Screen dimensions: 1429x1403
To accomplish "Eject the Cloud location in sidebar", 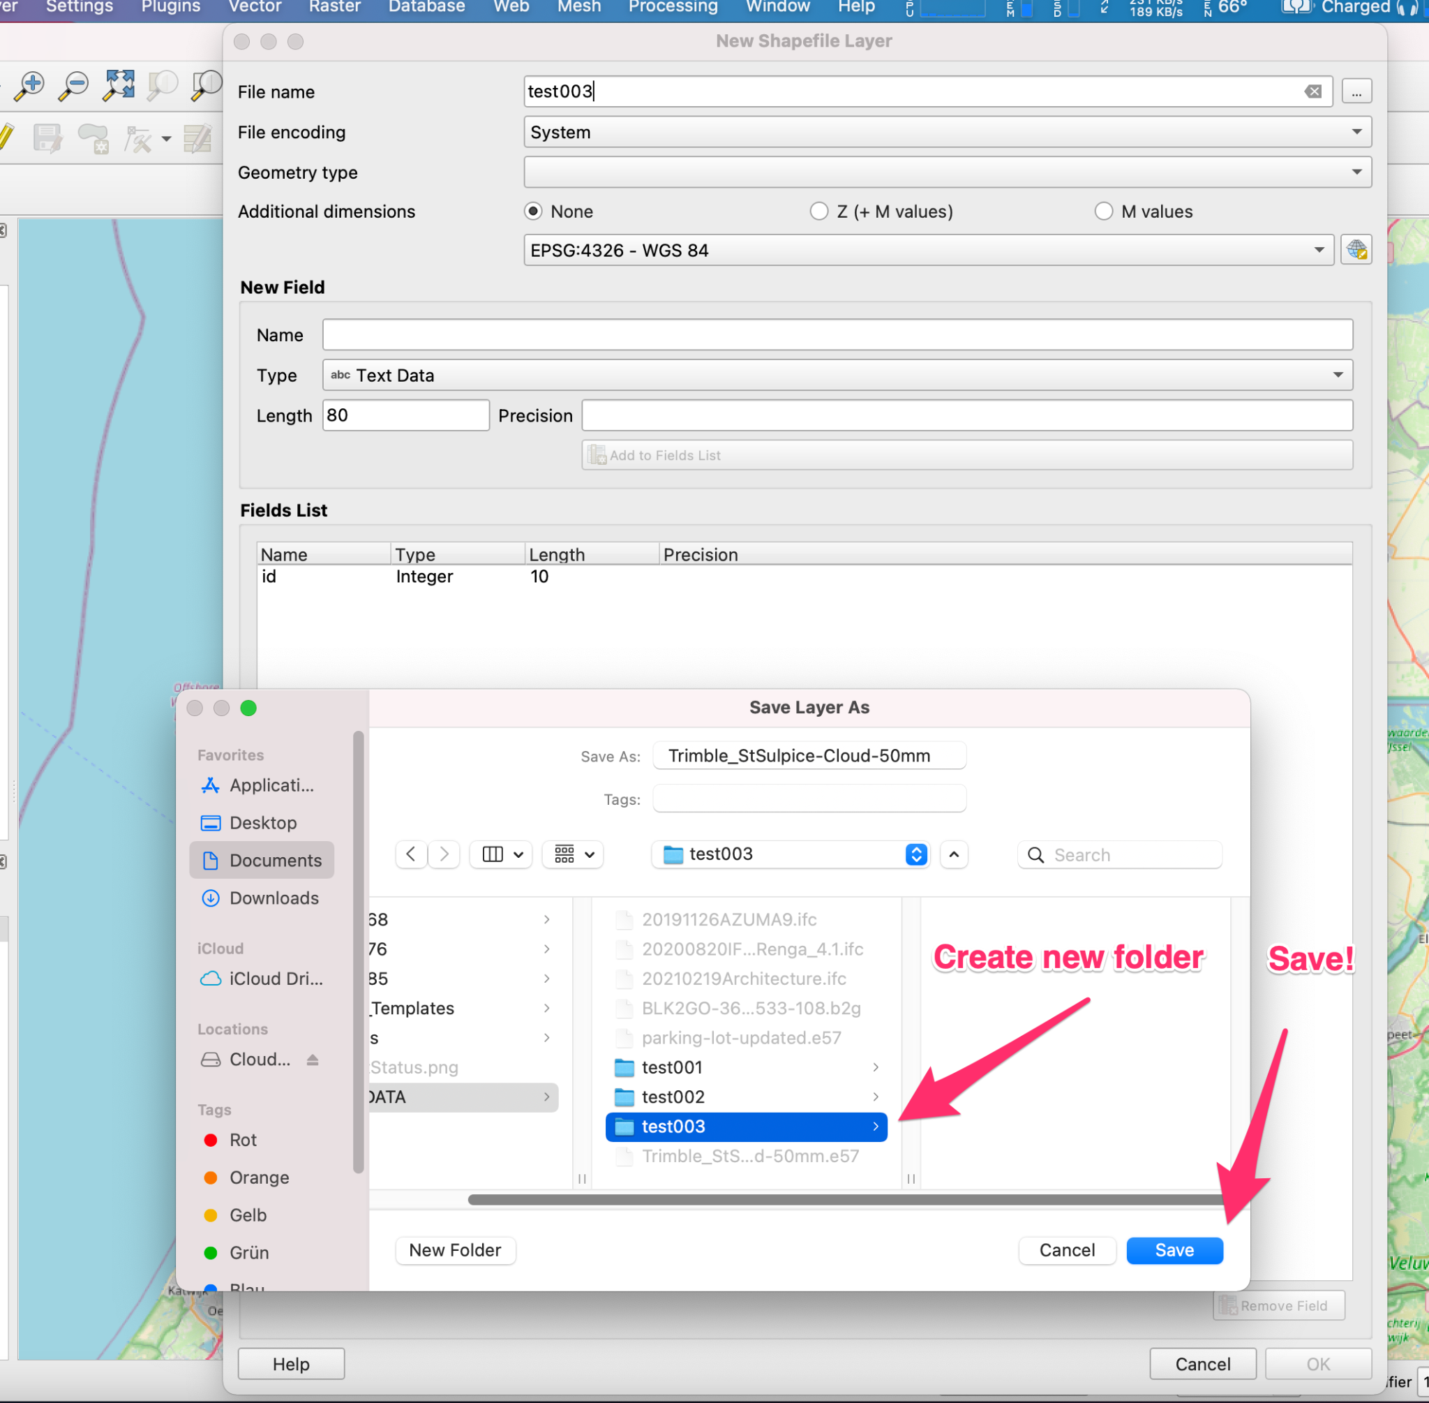I will coord(313,1060).
